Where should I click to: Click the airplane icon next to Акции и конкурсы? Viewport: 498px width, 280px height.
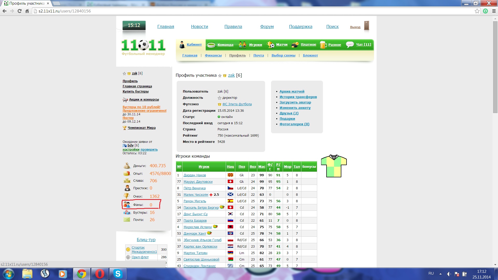pyautogui.click(x=125, y=100)
